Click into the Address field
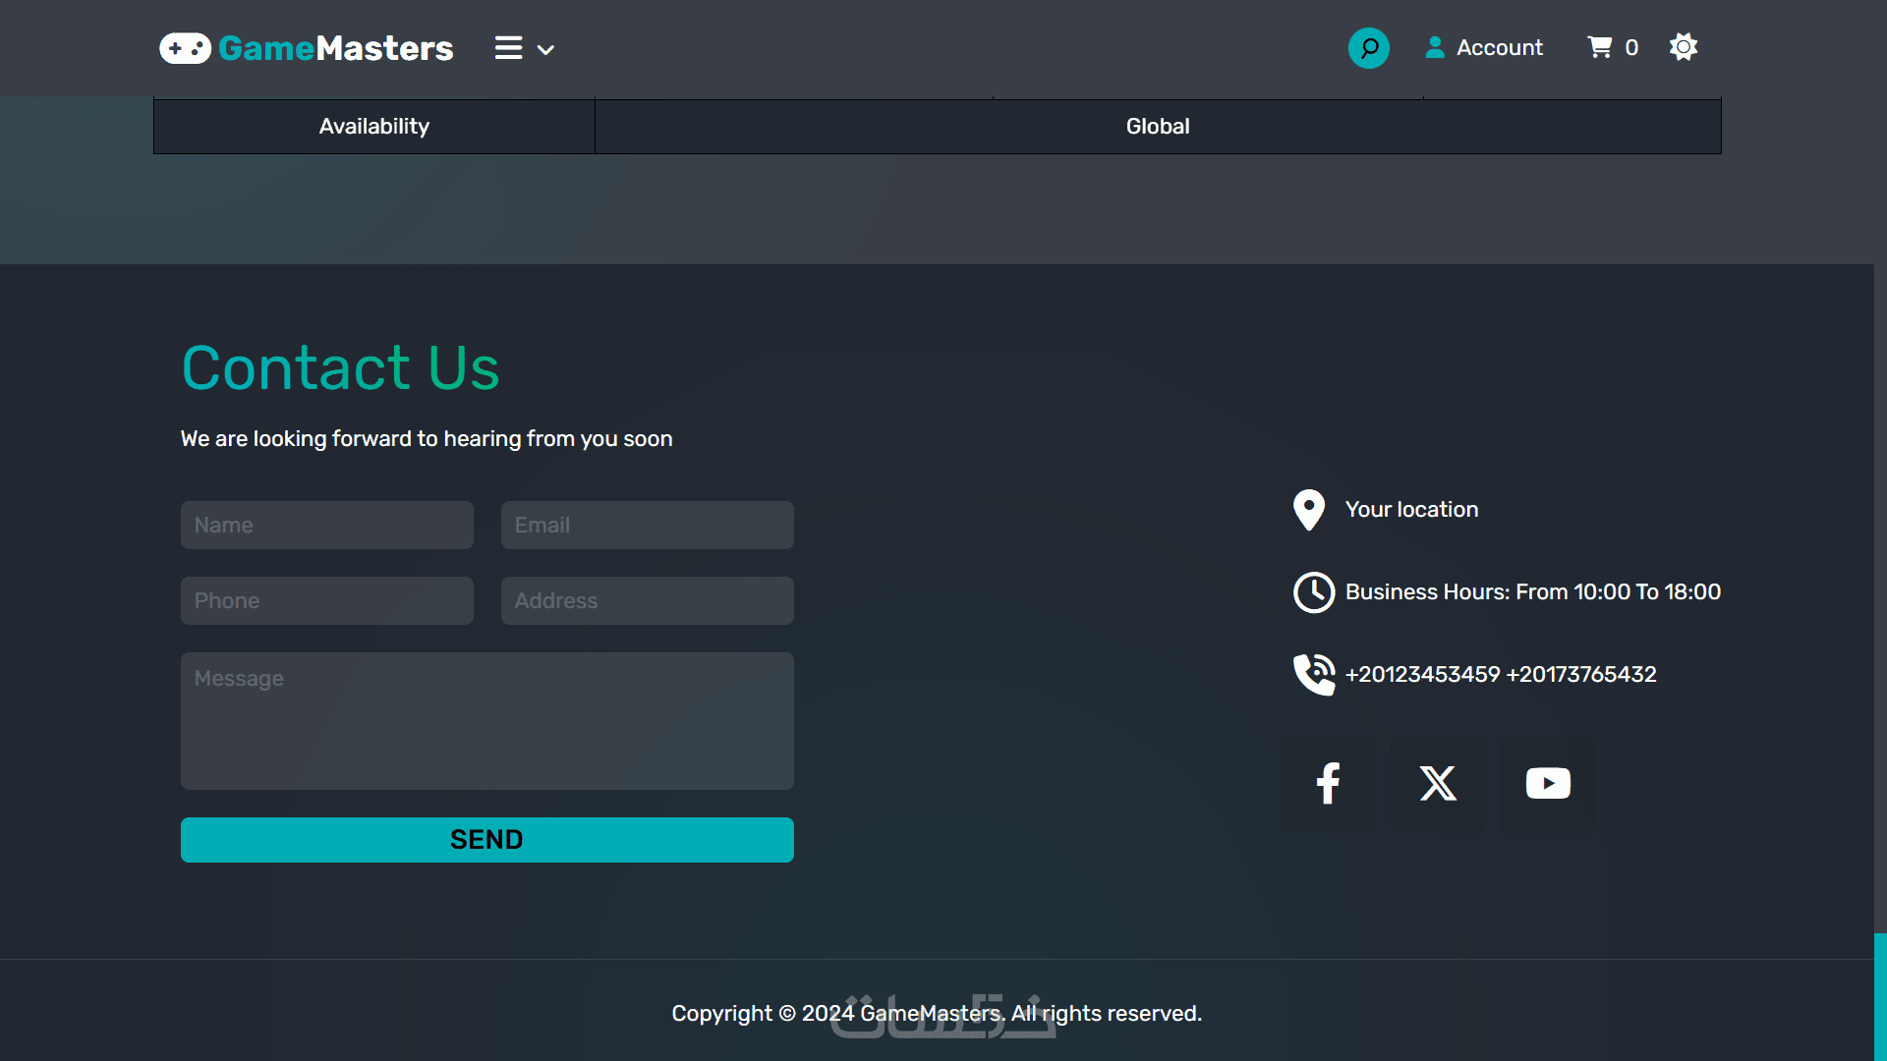1887x1061 pixels. (648, 601)
